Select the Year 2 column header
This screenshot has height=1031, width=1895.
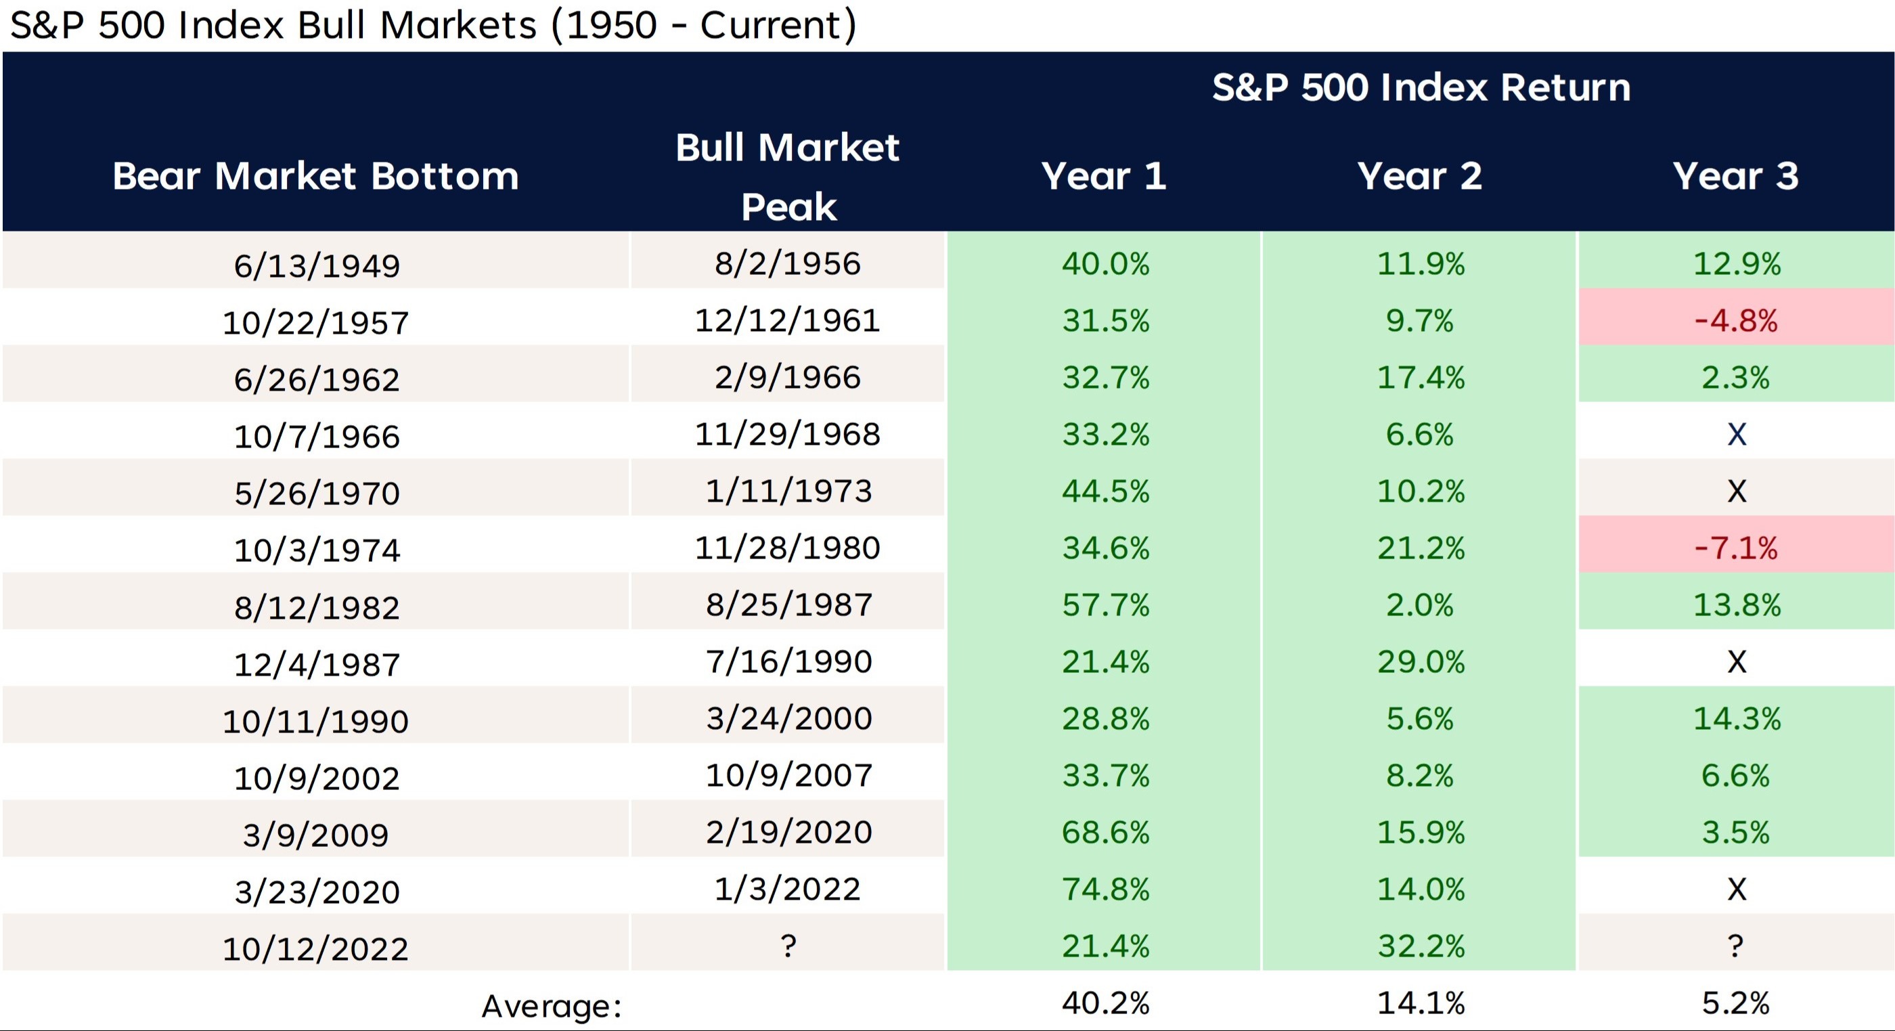click(x=1420, y=177)
